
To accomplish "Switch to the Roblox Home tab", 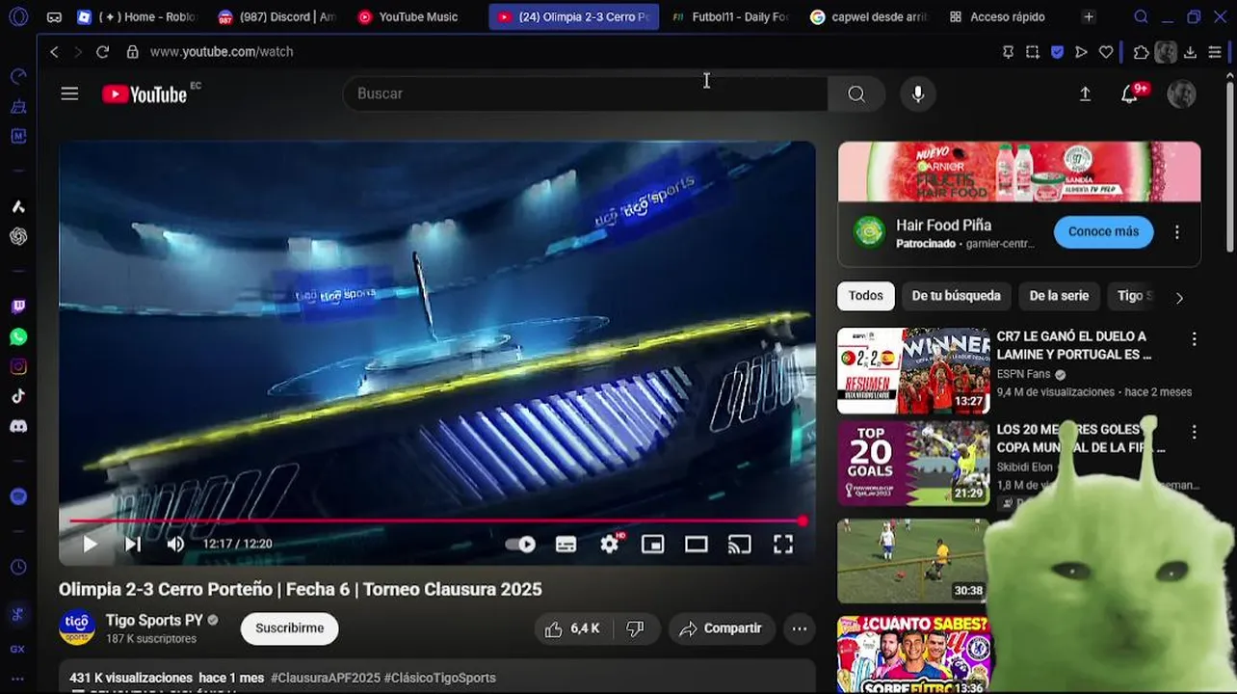I will [136, 16].
